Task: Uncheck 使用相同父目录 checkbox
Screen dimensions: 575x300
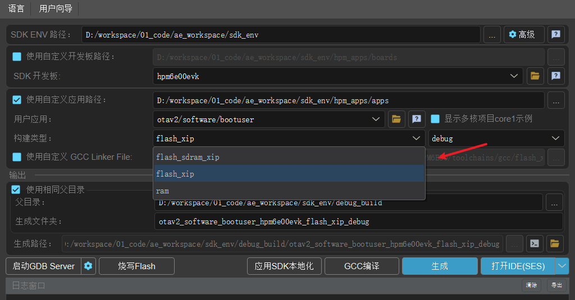Action: tap(16, 190)
